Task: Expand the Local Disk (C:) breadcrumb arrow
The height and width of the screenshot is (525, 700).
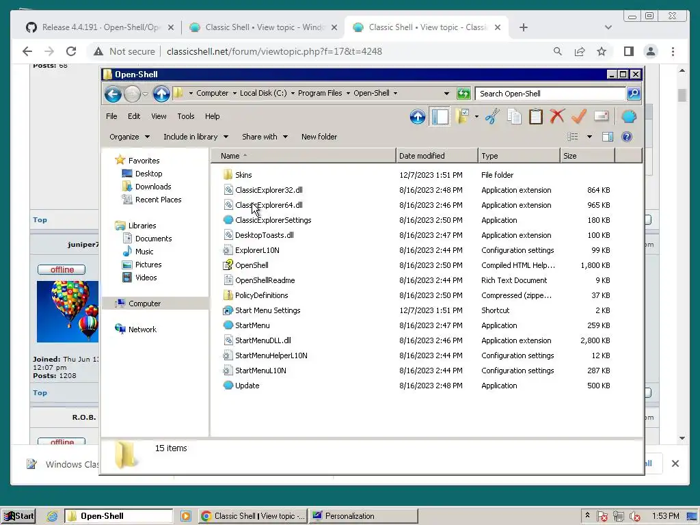Action: pos(293,93)
